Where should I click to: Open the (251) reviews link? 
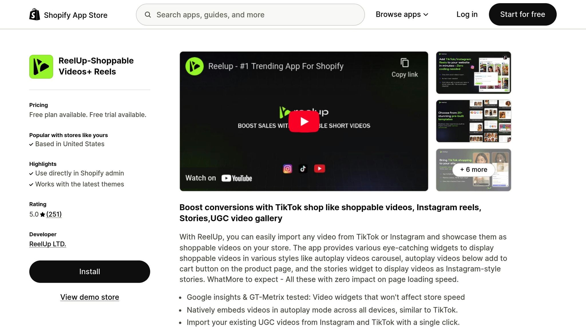[x=54, y=214]
